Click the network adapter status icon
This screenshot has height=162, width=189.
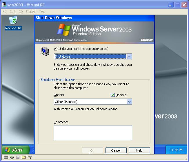(30, 157)
